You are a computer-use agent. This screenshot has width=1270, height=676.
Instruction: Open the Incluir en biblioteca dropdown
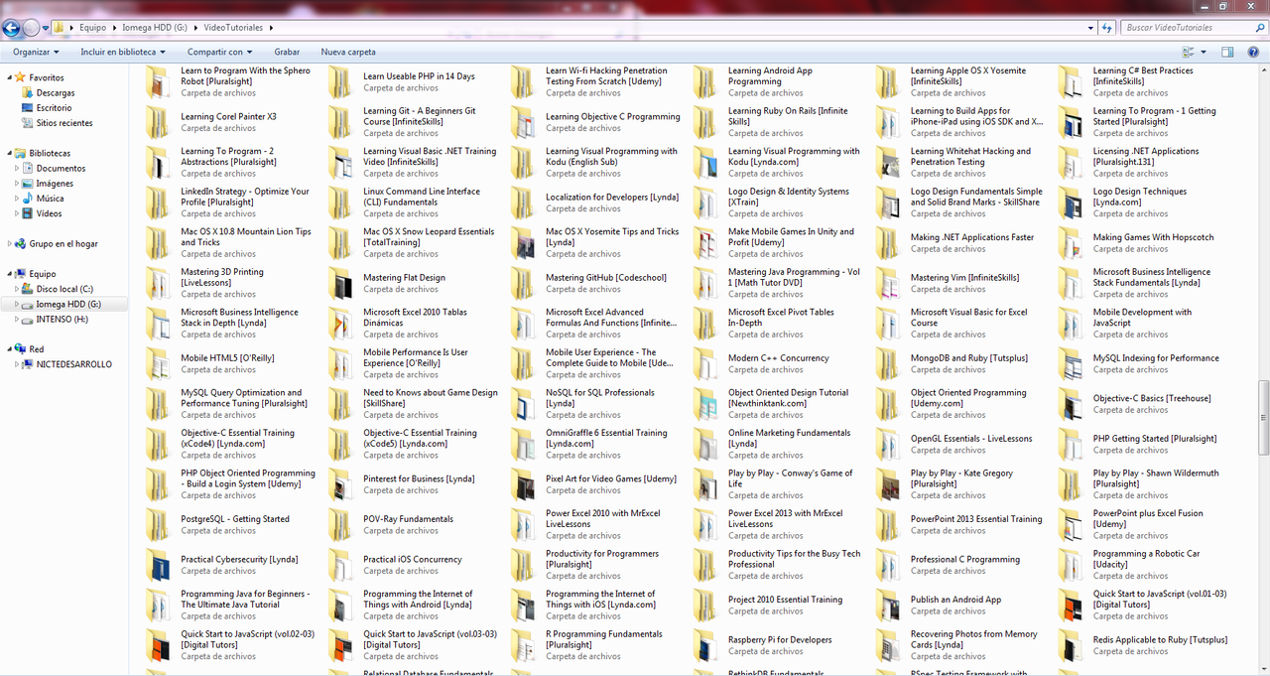123,52
